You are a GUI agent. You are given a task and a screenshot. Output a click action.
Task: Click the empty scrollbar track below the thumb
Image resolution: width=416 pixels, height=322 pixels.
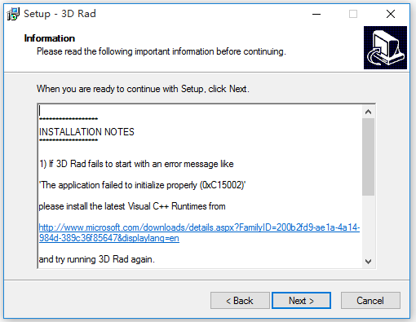tap(368, 226)
